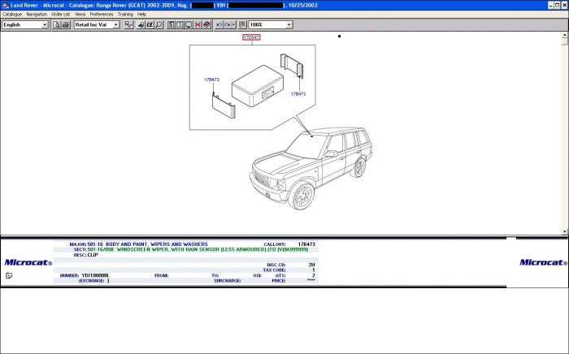Click the control module box in diagram
The height and width of the screenshot is (354, 569).
(x=258, y=85)
